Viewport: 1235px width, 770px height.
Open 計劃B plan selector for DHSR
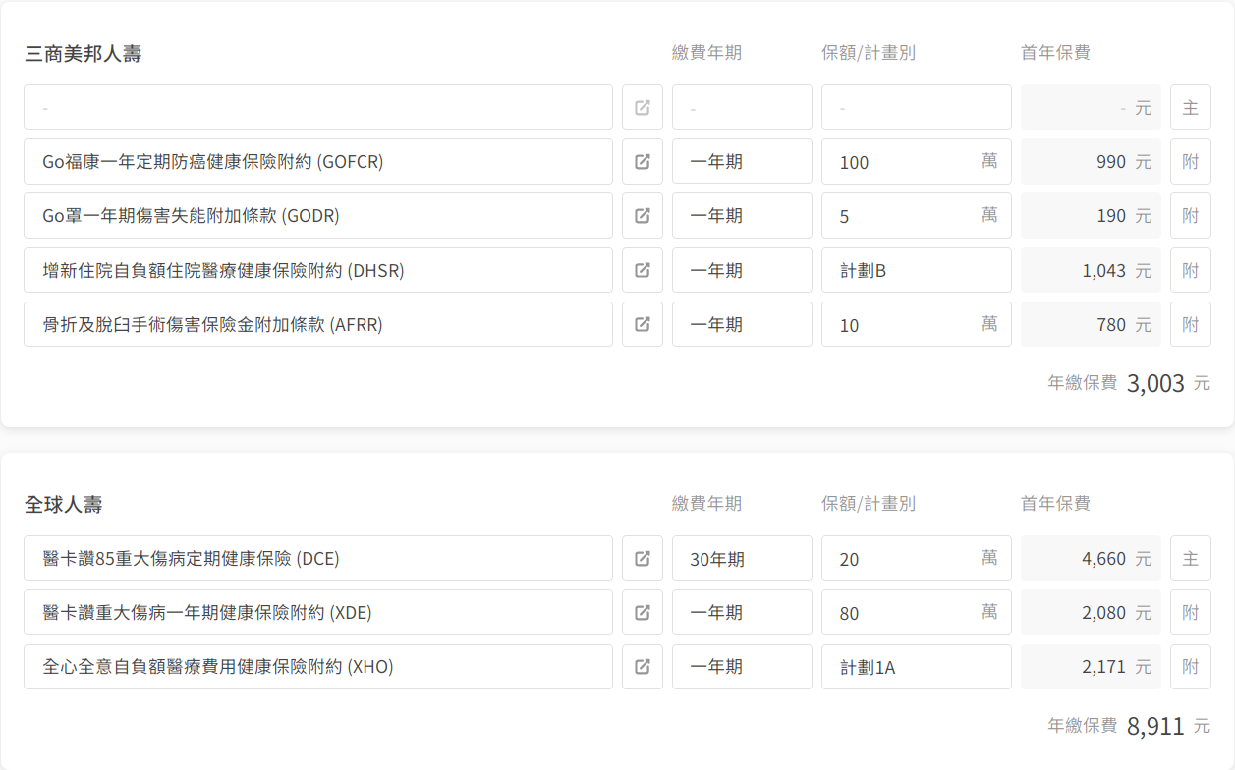point(917,270)
